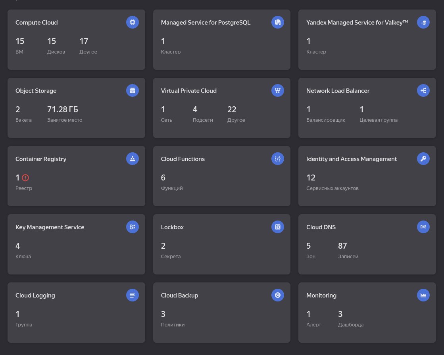This screenshot has height=355, width=444.
Task: Open the Container Registry title
Action: point(41,159)
